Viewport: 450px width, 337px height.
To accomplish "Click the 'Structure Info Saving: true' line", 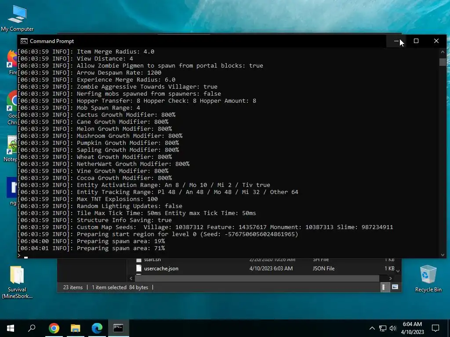I will (x=94, y=220).
